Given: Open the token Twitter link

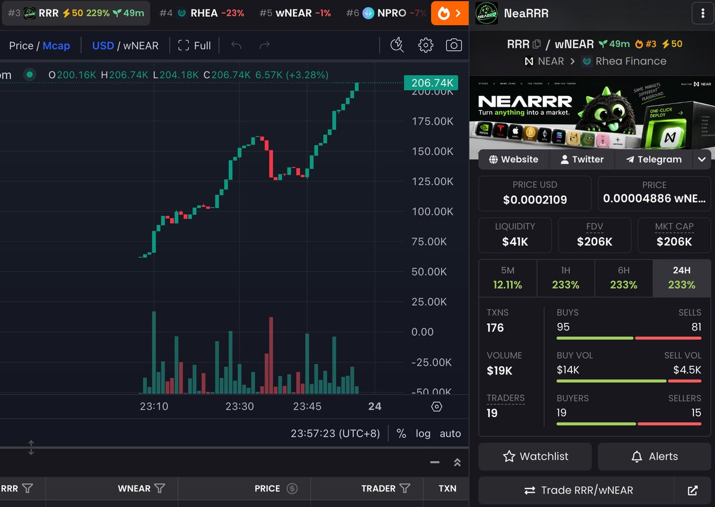Looking at the screenshot, I should 582,159.
